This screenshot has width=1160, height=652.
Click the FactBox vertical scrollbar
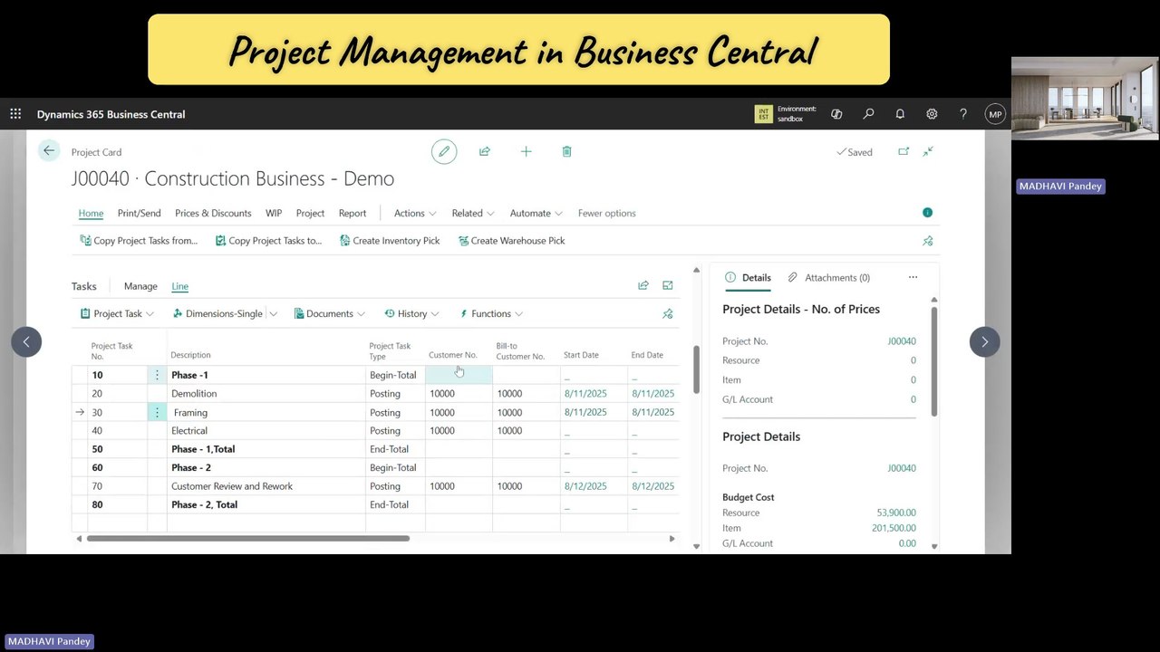coord(933,360)
